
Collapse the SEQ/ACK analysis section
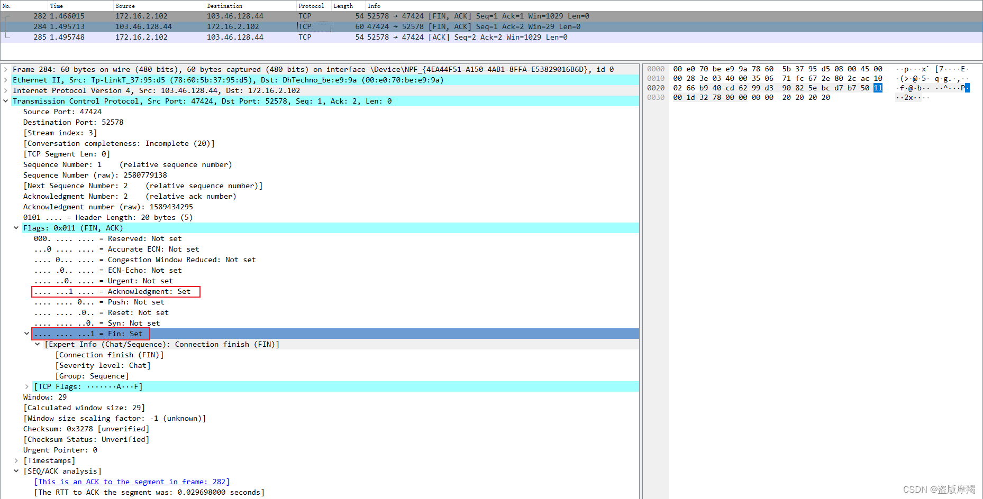(x=16, y=471)
